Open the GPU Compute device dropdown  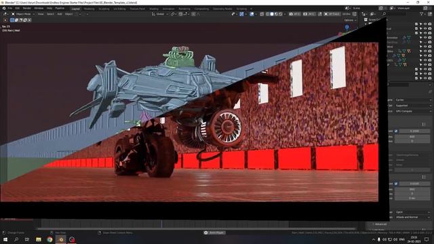(x=413, y=111)
